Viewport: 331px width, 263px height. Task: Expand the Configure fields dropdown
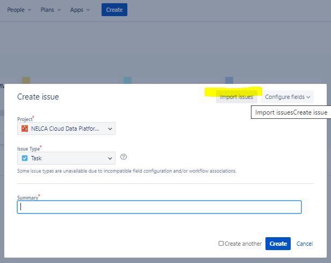287,97
